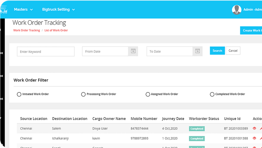Open the From Date calendar icon
The image size is (262, 148).
133,51
